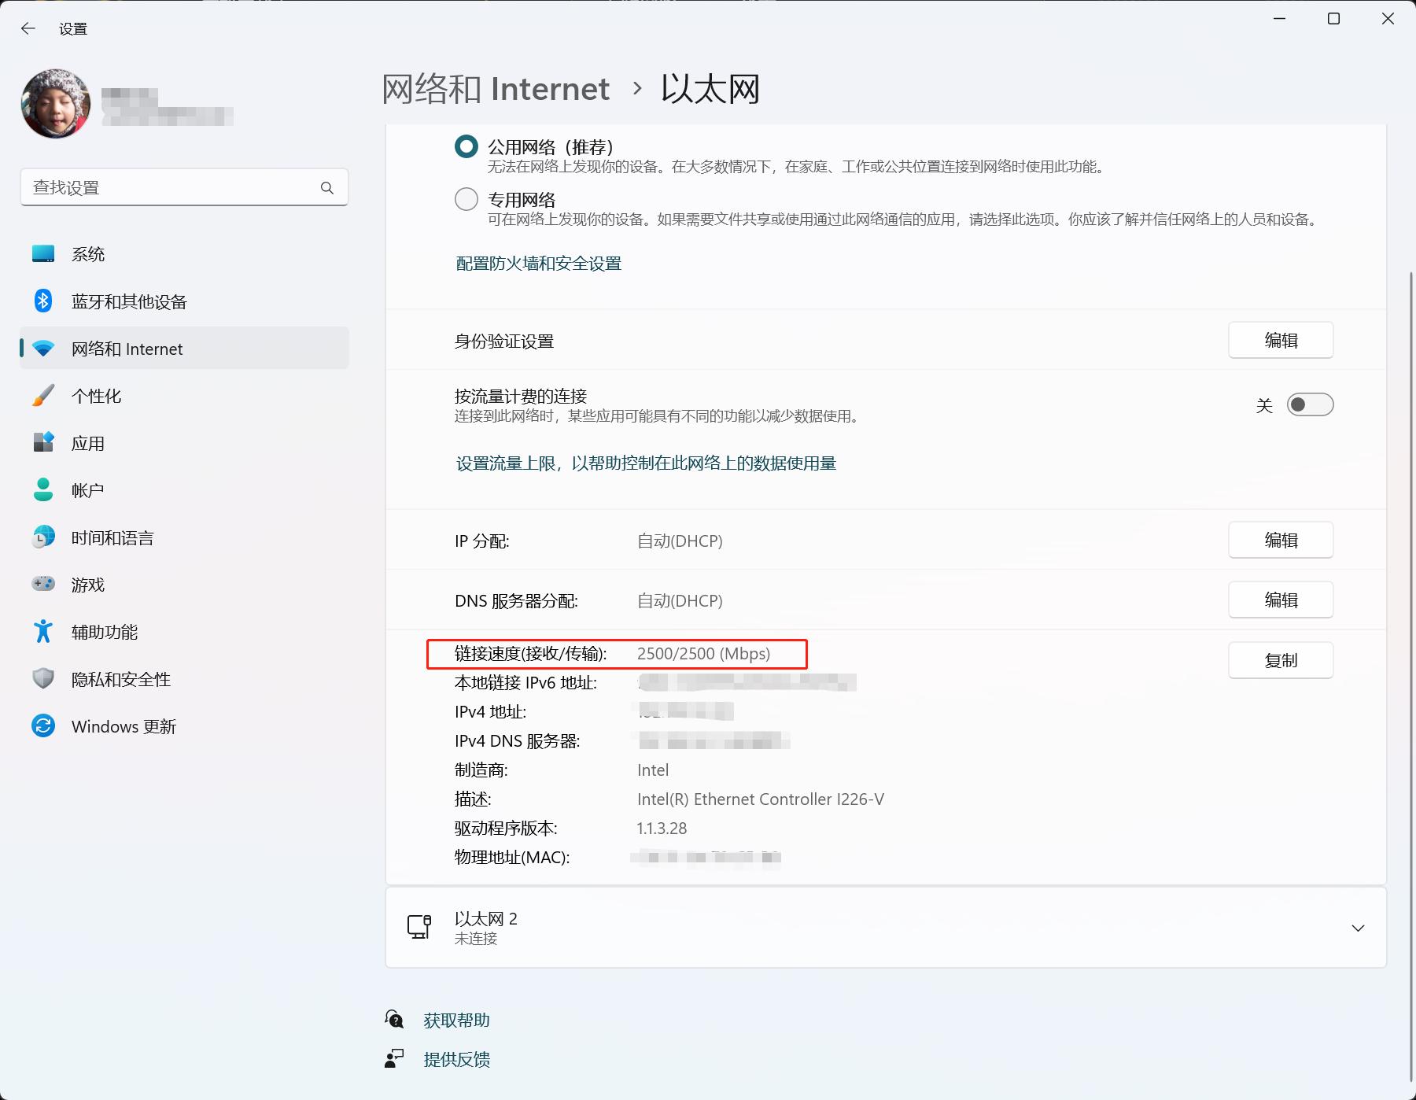Image resolution: width=1416 pixels, height=1100 pixels.
Task: Open Windows 更新 settings
Action: coord(123,725)
